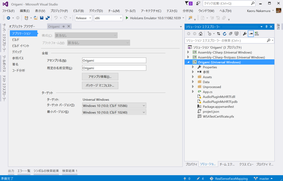Click the RealSenseFaceMapping repository status item
This screenshot has height=181, width=283.
(x=229, y=179)
